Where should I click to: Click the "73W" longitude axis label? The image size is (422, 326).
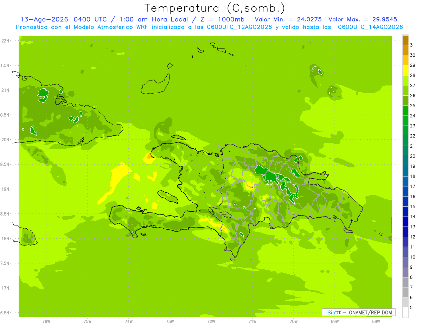(170, 321)
